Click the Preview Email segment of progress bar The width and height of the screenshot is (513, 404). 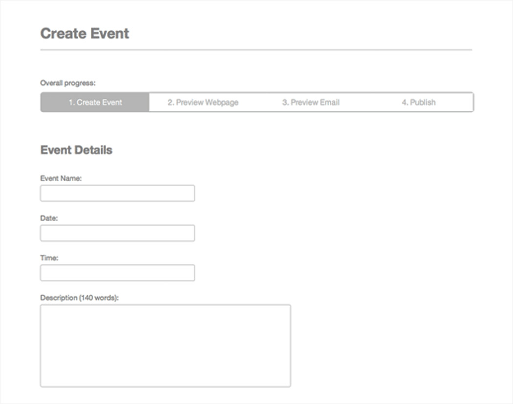[x=311, y=102]
